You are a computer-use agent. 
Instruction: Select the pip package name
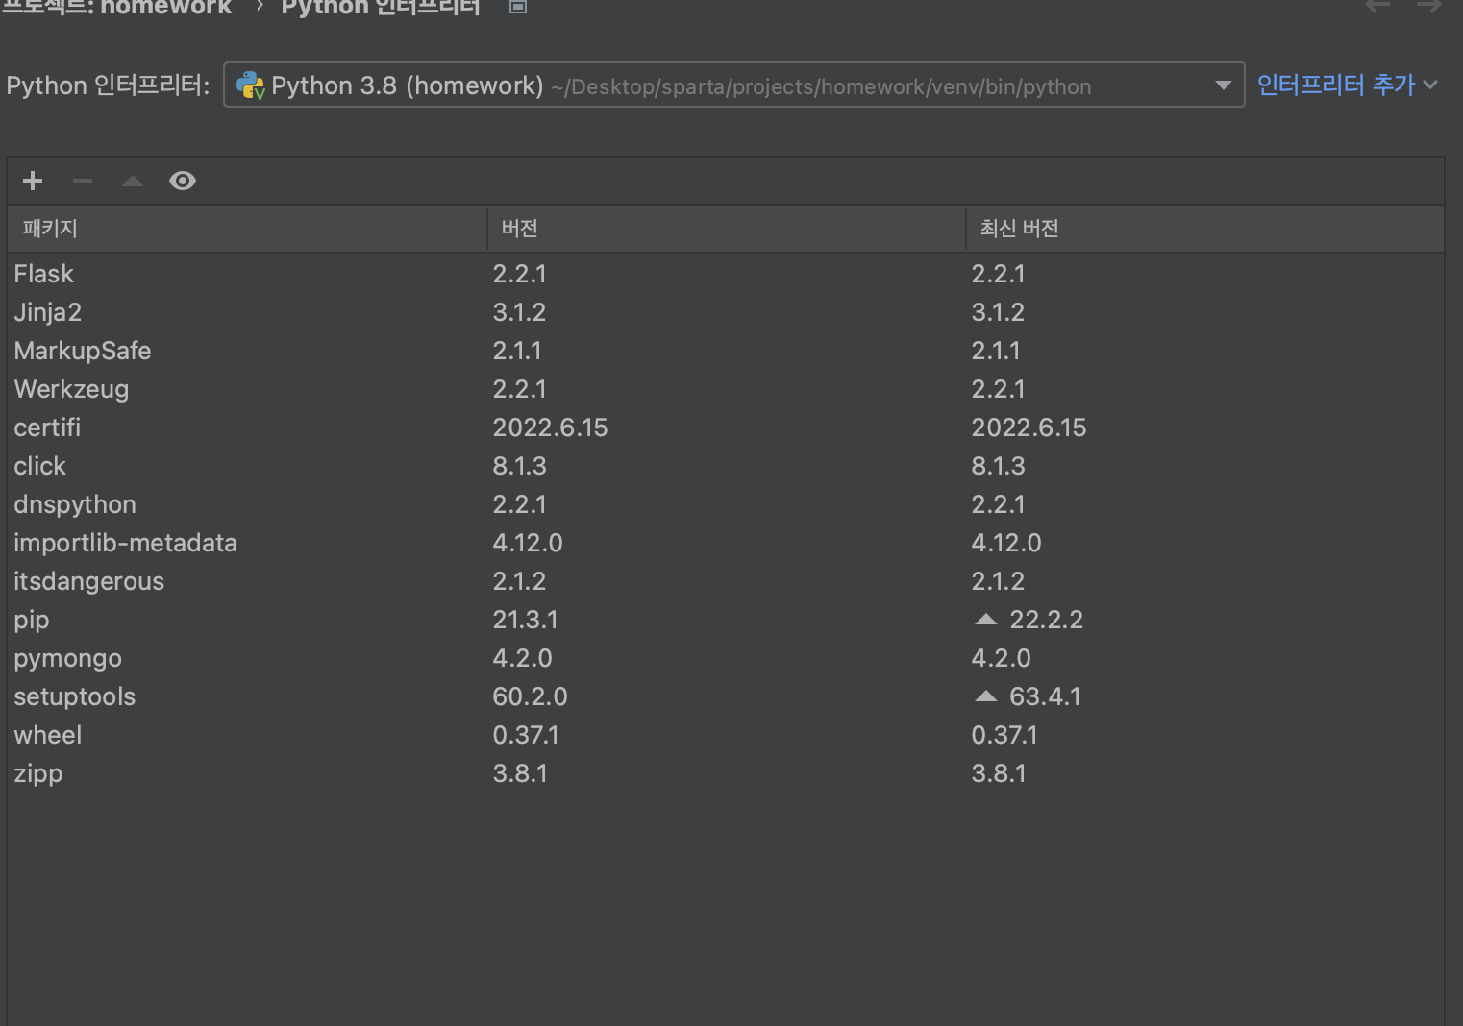point(32,621)
